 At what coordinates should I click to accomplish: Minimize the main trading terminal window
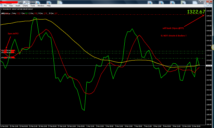[x=200, y=1]
